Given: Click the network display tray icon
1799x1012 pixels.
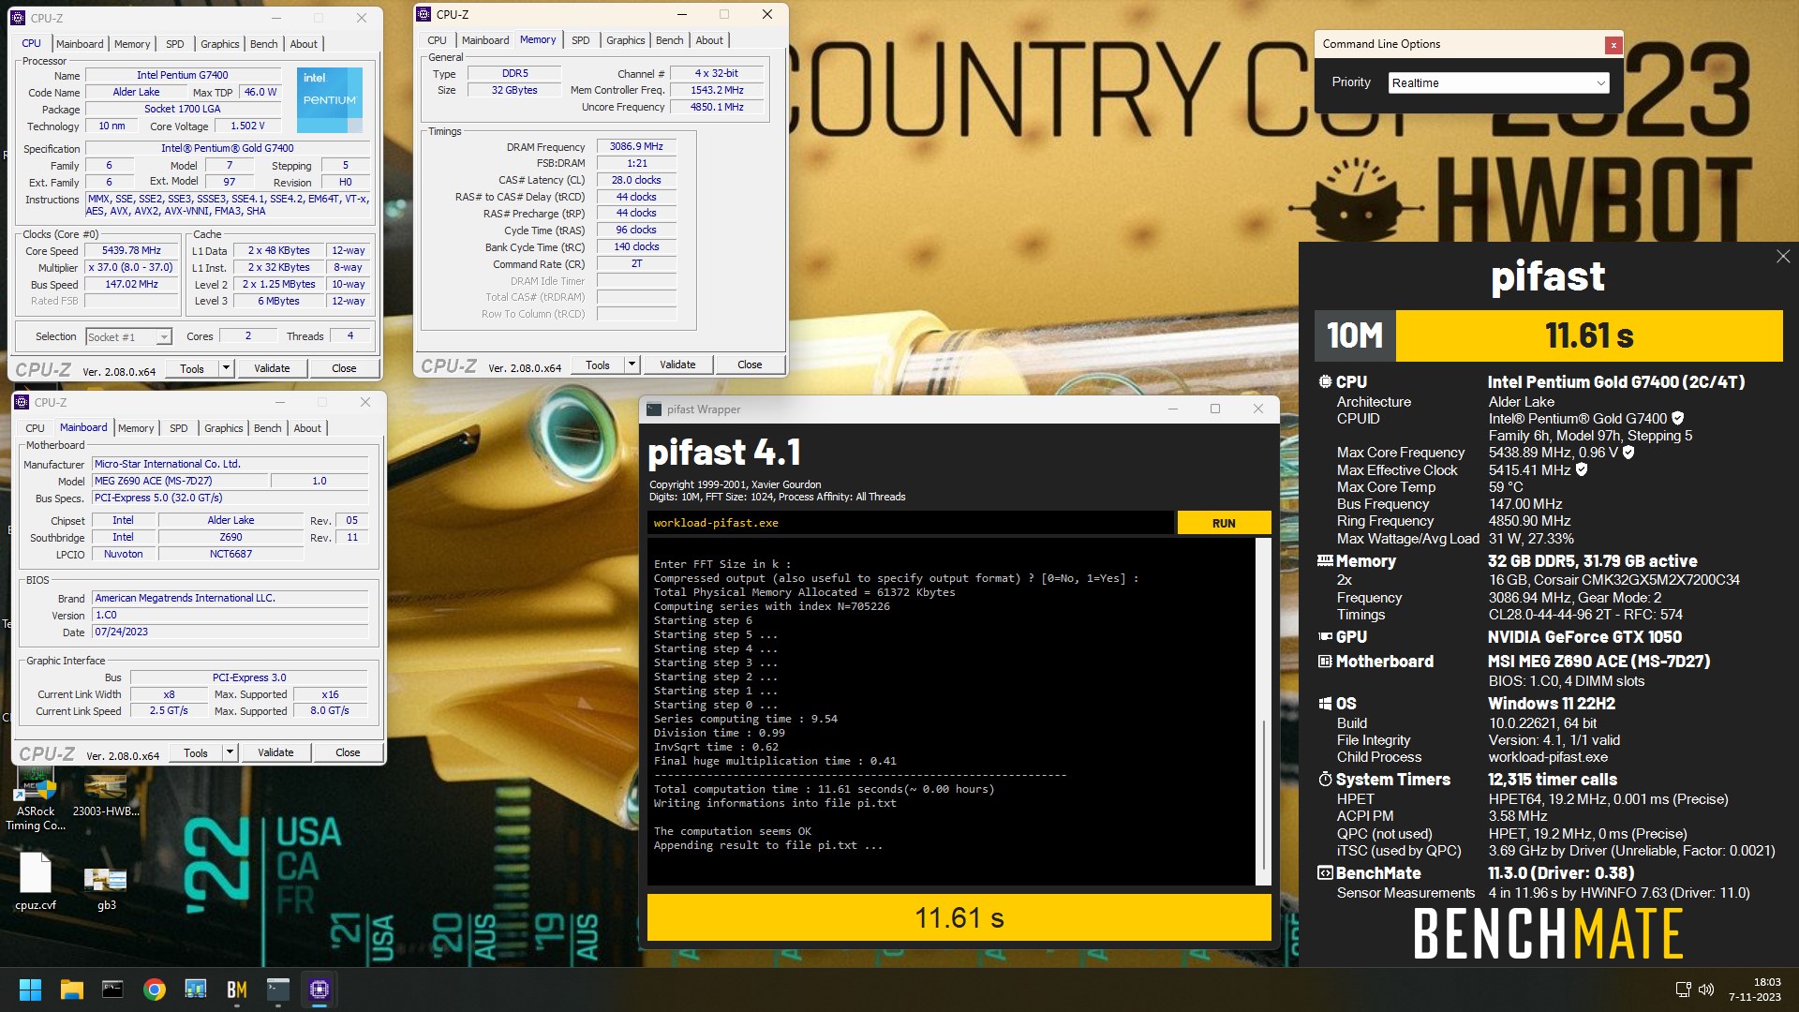Looking at the screenshot, I should (x=1683, y=990).
